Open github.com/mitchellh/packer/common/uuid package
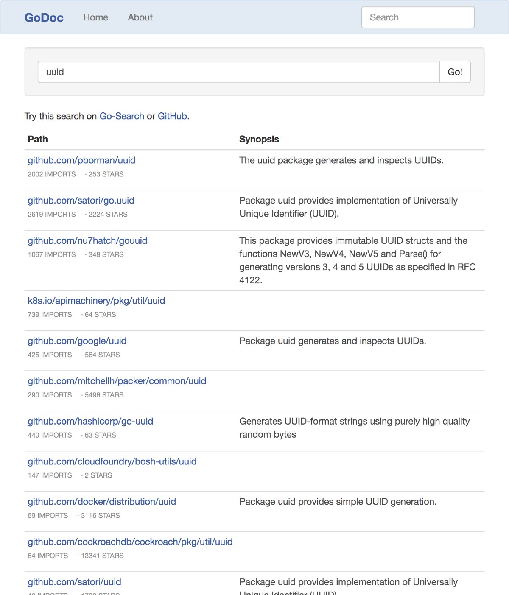509x595 pixels. [x=117, y=381]
